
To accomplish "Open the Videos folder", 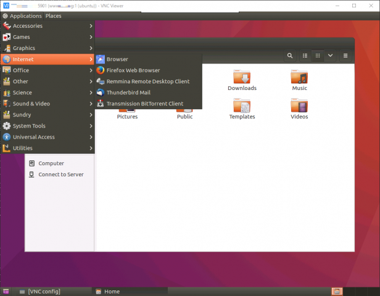I will tap(299, 109).
